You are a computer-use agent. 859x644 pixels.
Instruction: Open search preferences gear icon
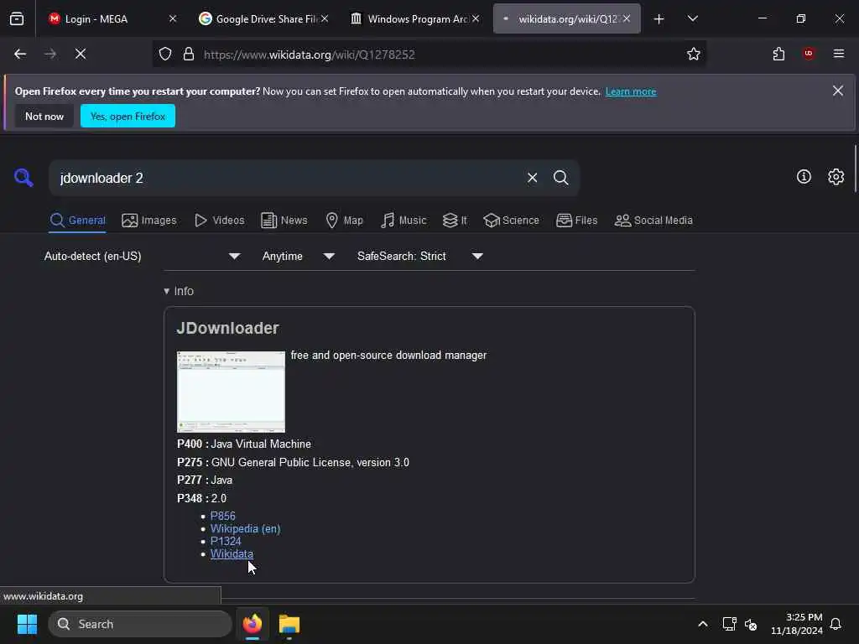(x=836, y=177)
